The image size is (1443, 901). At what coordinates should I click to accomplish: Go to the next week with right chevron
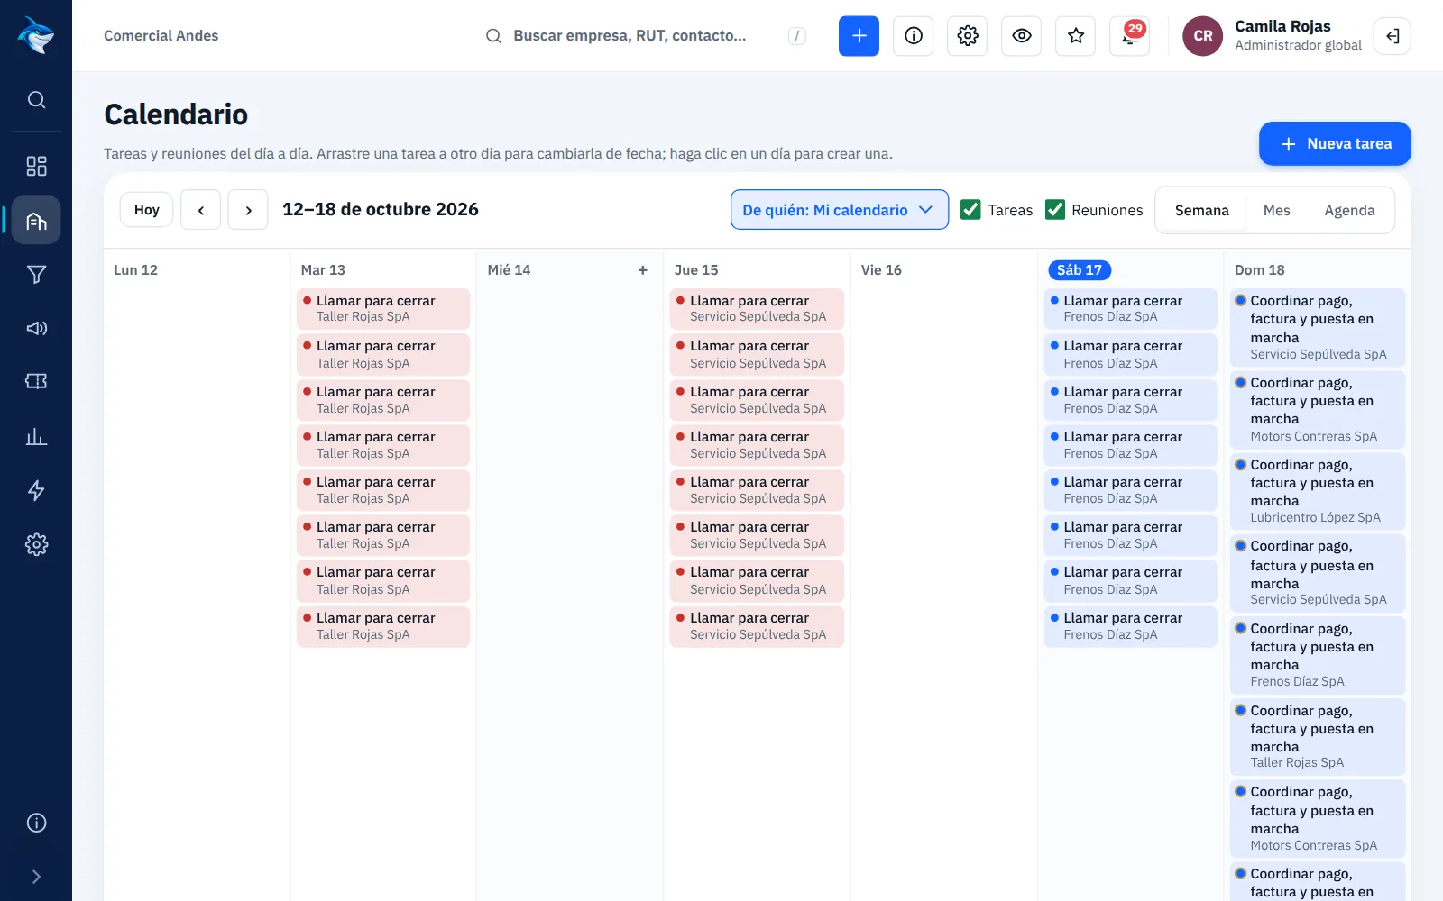click(248, 210)
